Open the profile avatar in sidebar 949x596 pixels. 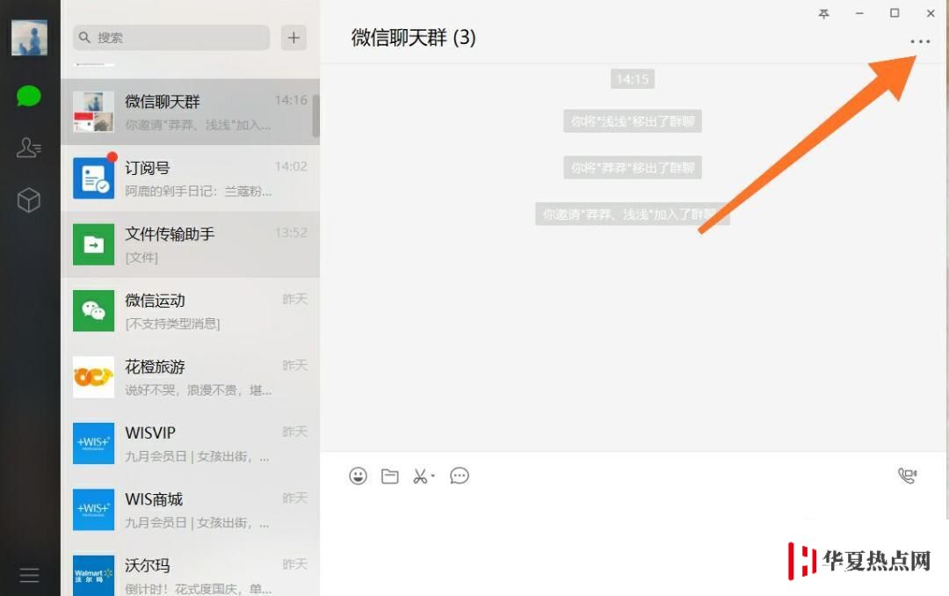[x=29, y=37]
